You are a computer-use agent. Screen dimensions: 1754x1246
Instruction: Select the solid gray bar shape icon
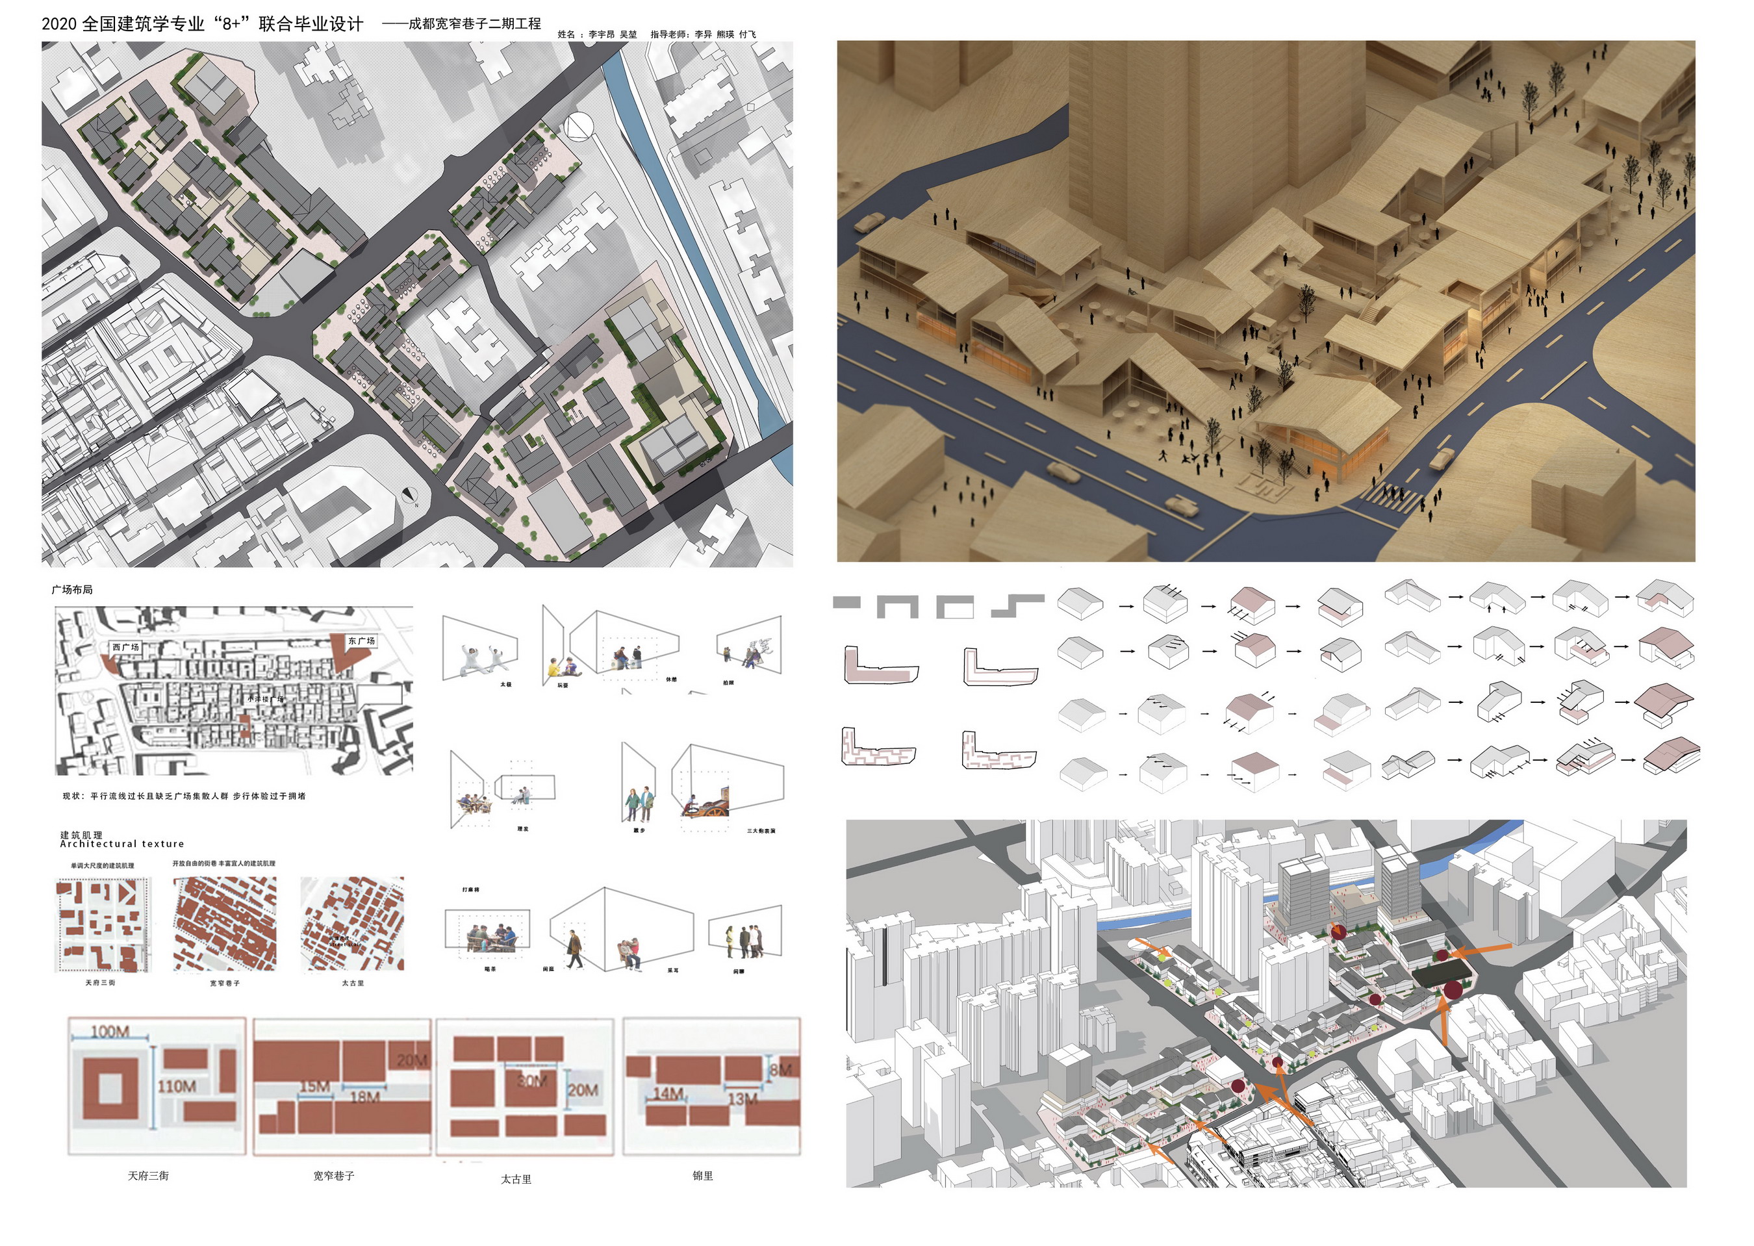(x=846, y=604)
